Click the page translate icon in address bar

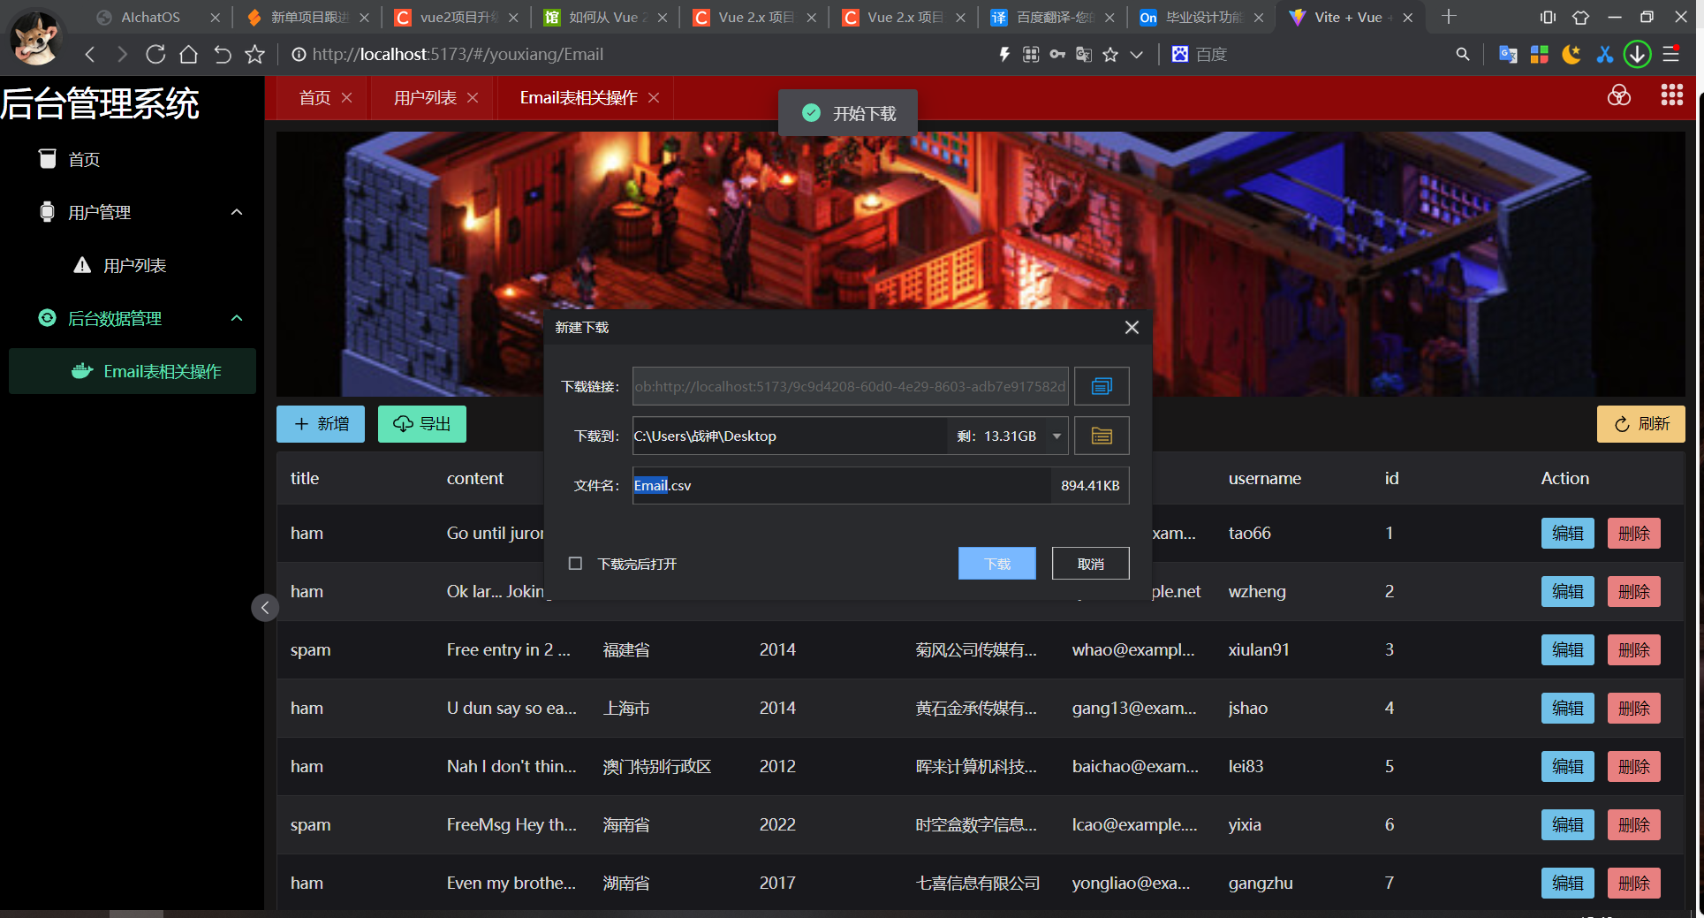1084,55
